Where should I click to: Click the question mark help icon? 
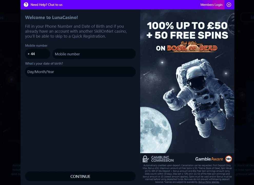tap(26, 5)
